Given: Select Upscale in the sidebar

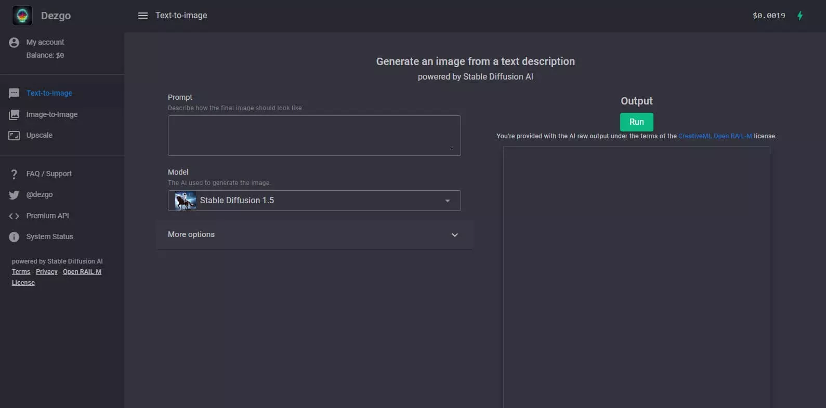Looking at the screenshot, I should coord(40,135).
